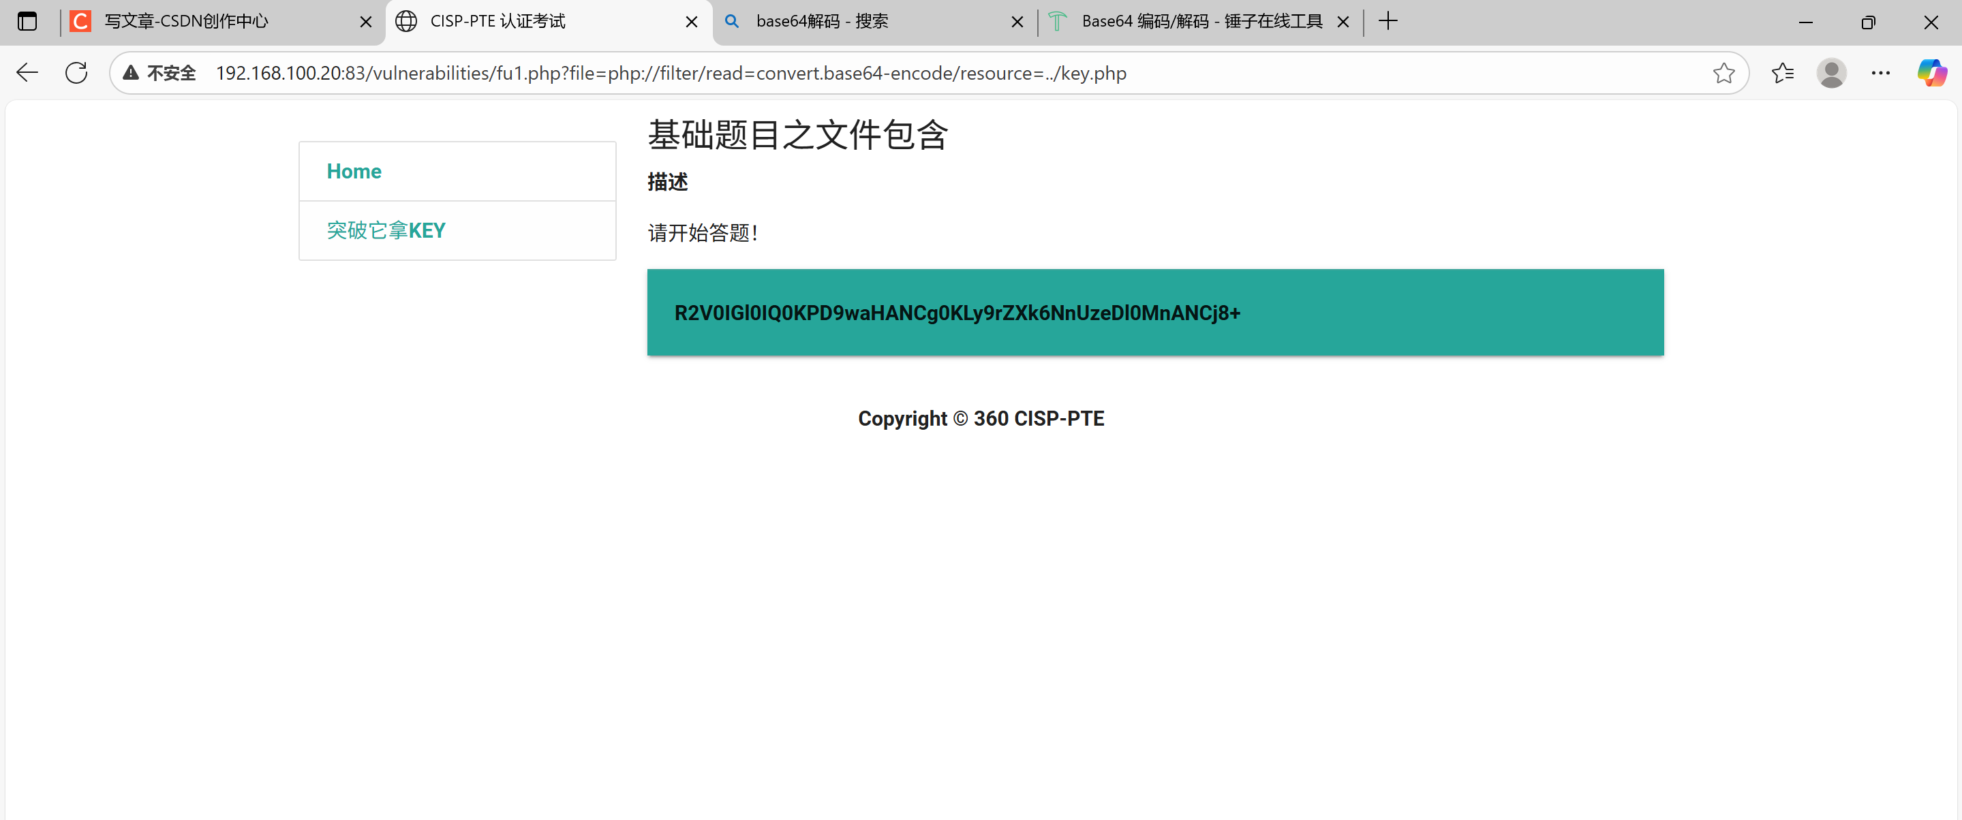1962x820 pixels.
Task: Reload the current page
Action: click(x=76, y=73)
